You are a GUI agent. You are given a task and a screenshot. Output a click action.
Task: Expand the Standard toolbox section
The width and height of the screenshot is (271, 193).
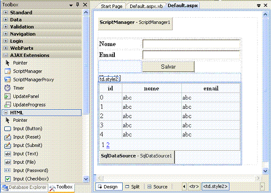pos(6,13)
